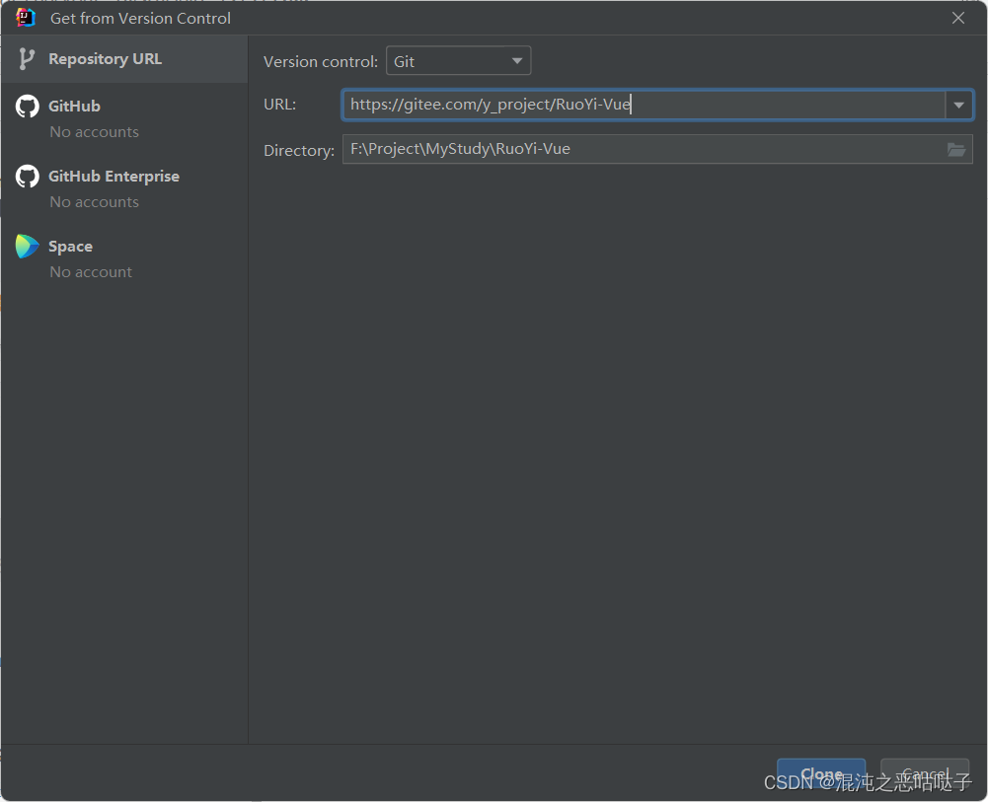Click the Clone button
Screen dimensions: 988x802
pos(820,773)
